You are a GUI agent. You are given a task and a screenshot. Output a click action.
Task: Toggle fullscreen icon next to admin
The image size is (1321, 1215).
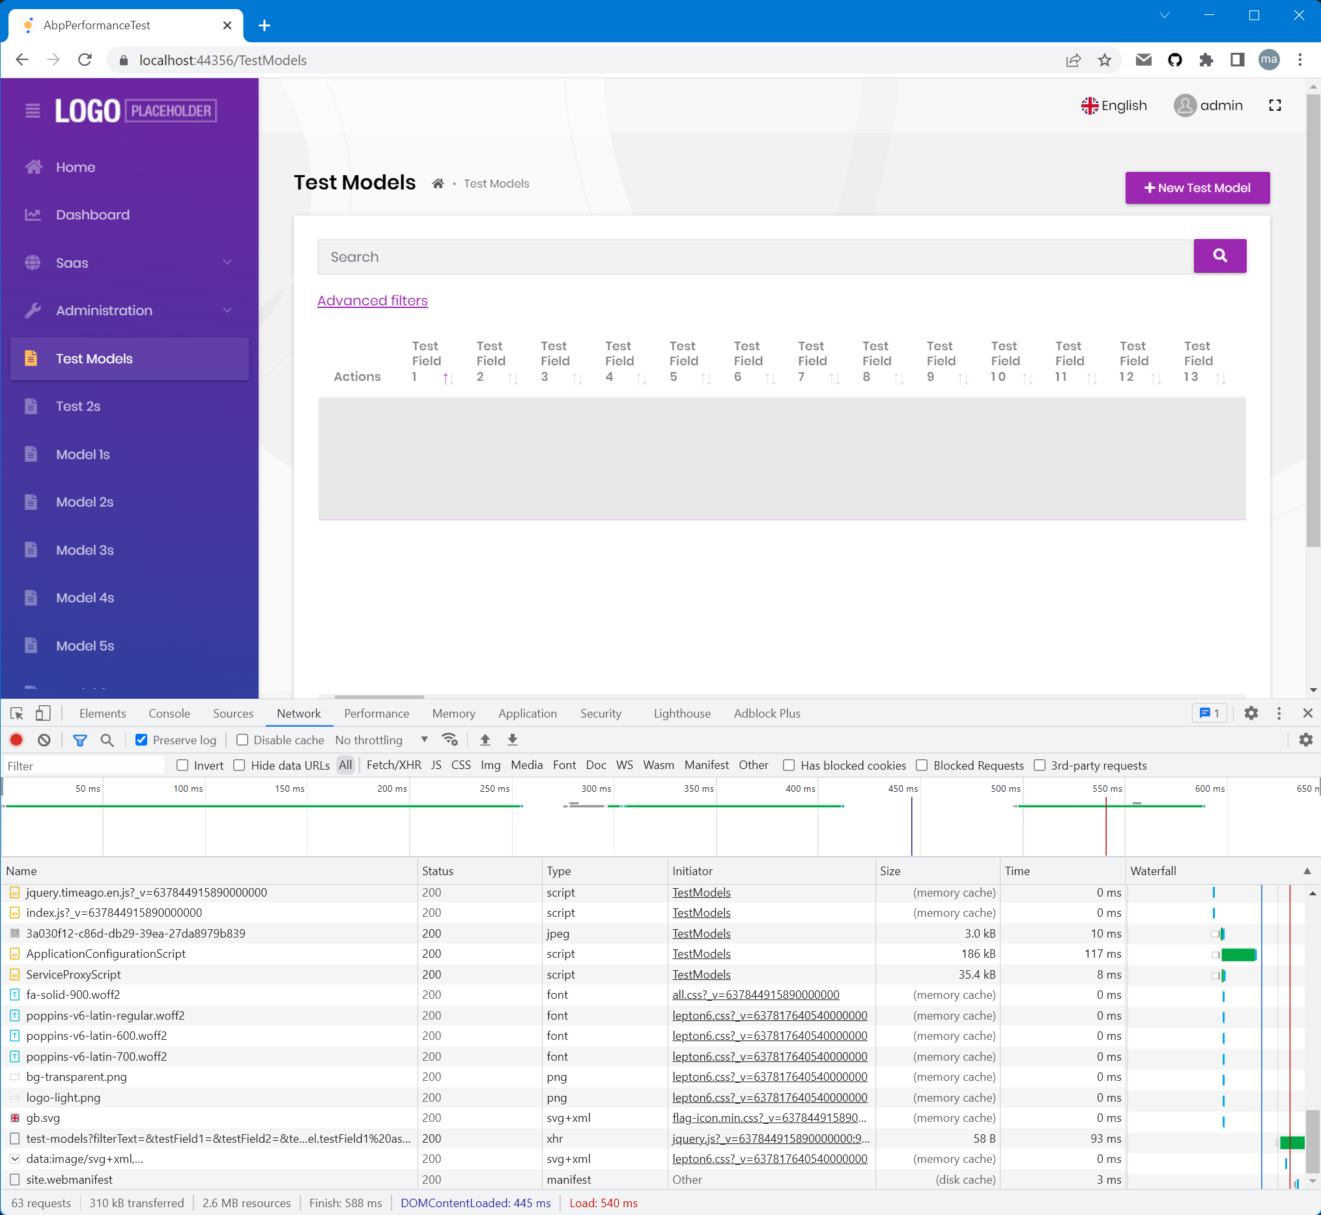[x=1274, y=105]
